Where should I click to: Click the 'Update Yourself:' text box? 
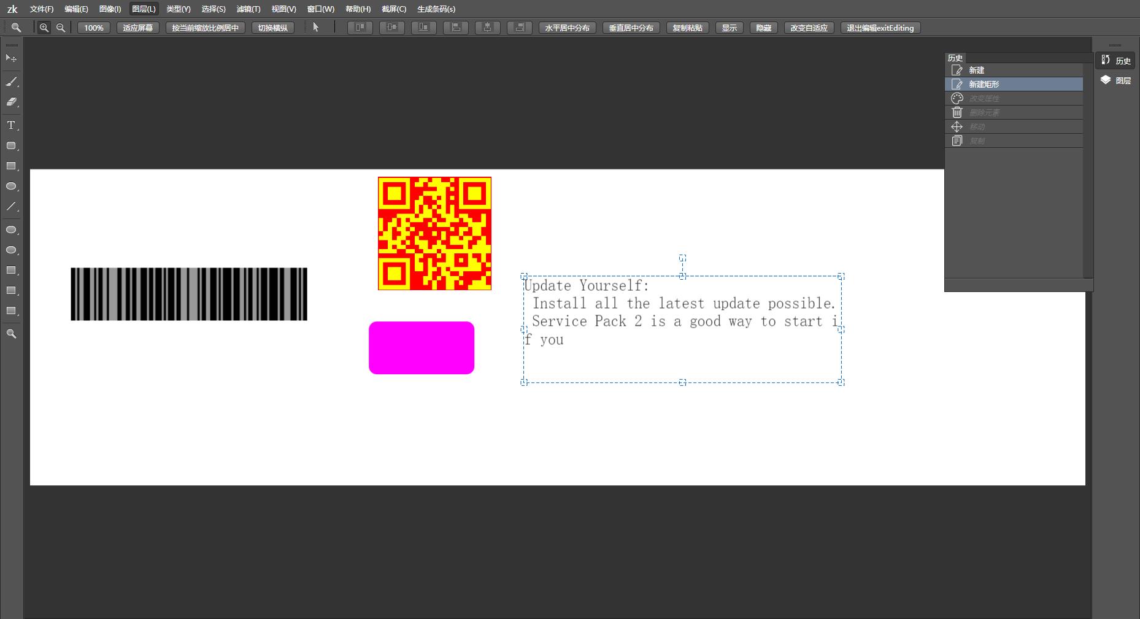tap(682, 329)
